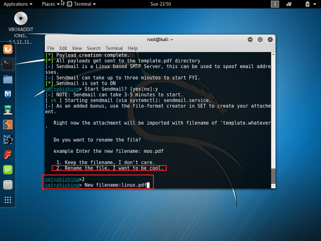Open the Places menu
Viewport: 321px width, 241px height.
coord(51,4)
